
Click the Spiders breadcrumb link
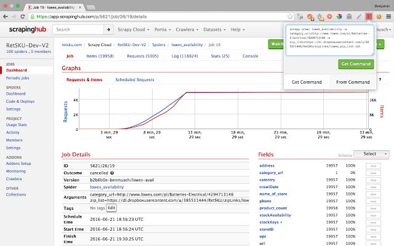click(159, 45)
